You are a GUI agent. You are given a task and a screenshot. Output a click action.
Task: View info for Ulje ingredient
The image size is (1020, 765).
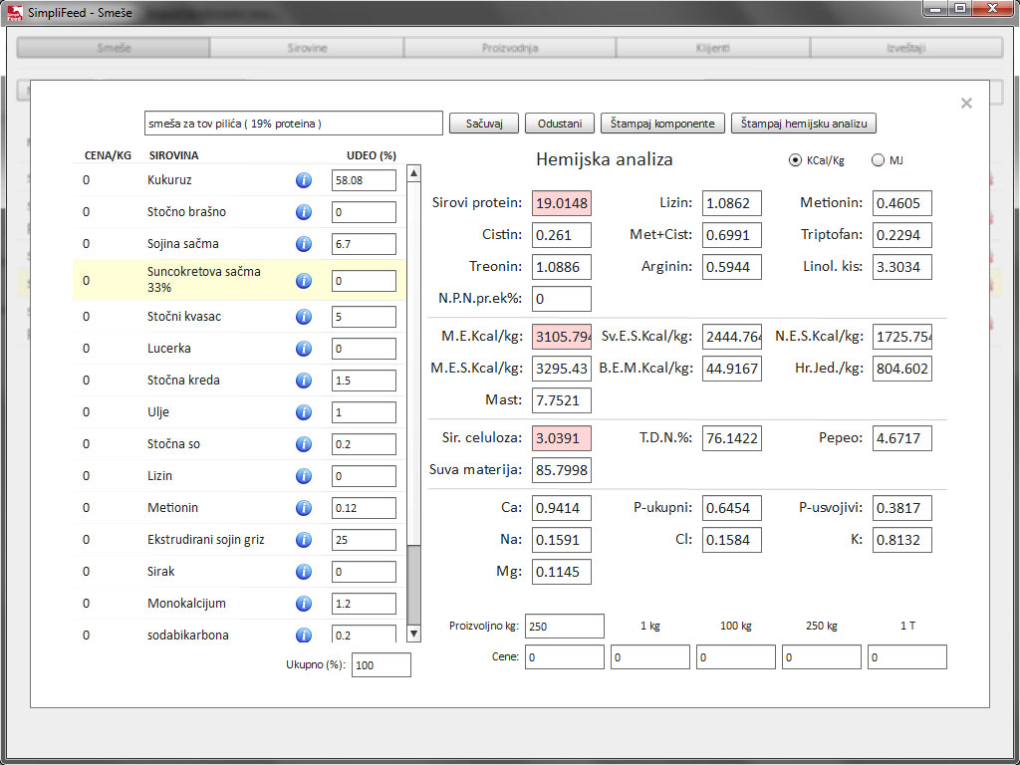pos(303,412)
